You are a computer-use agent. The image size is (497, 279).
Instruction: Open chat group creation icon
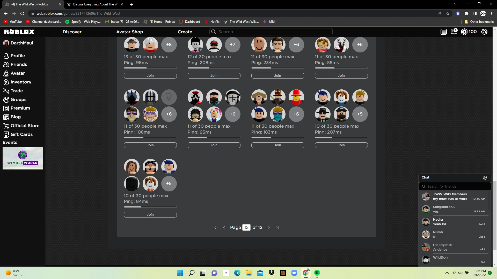[x=485, y=177]
